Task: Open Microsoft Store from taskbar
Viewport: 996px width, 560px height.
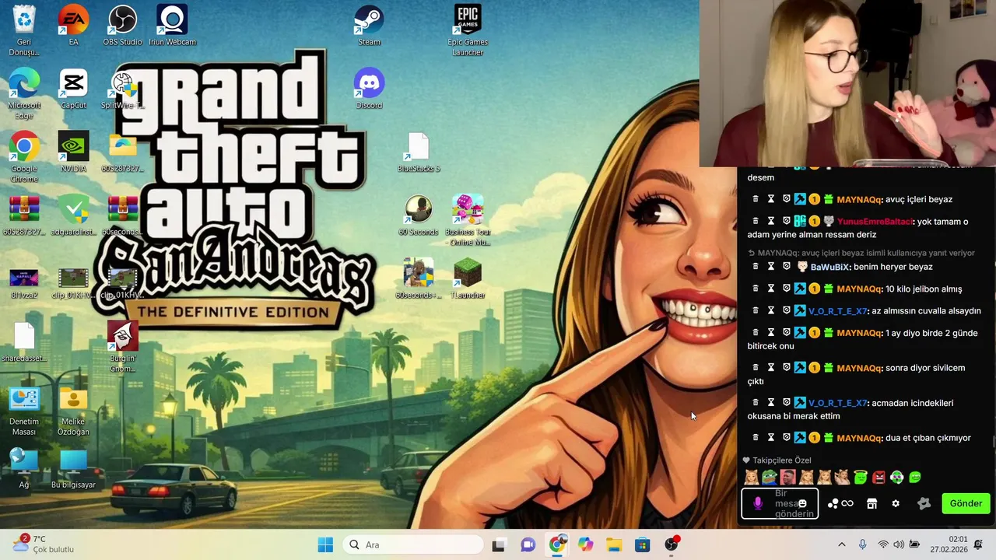Action: point(643,544)
